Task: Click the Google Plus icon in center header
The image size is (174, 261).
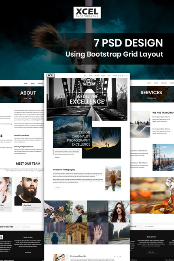Action: 123,76
